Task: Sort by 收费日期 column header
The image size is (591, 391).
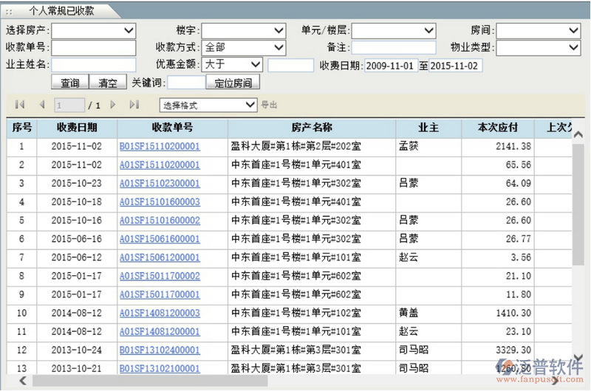Action: [x=77, y=128]
